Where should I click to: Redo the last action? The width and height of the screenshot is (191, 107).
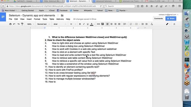(x=18, y=24)
